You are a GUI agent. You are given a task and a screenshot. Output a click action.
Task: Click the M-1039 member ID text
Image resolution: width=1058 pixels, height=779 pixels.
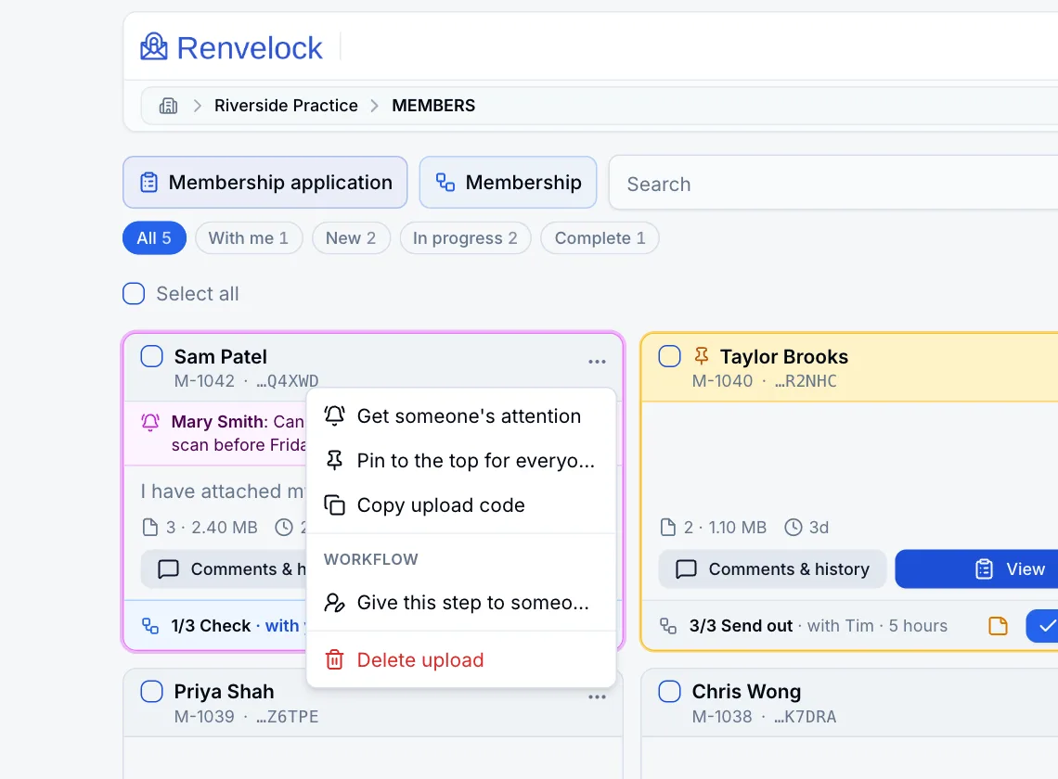pyautogui.click(x=204, y=716)
